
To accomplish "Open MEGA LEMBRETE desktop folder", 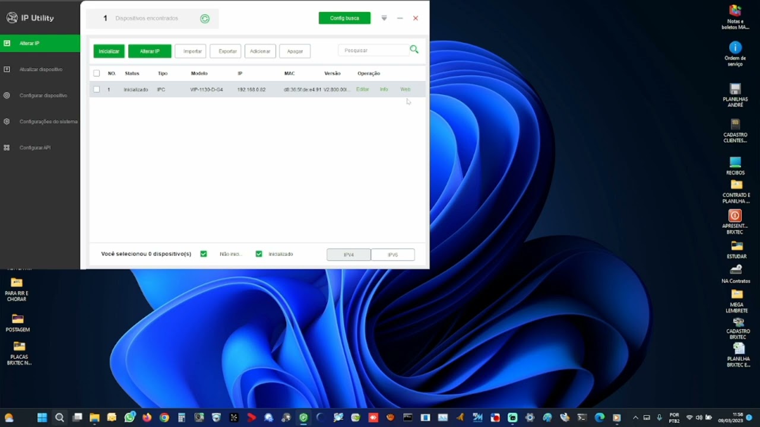I will (737, 301).
